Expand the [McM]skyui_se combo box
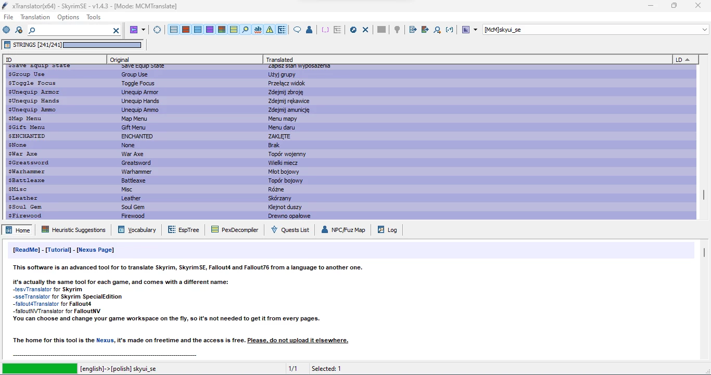 point(704,30)
